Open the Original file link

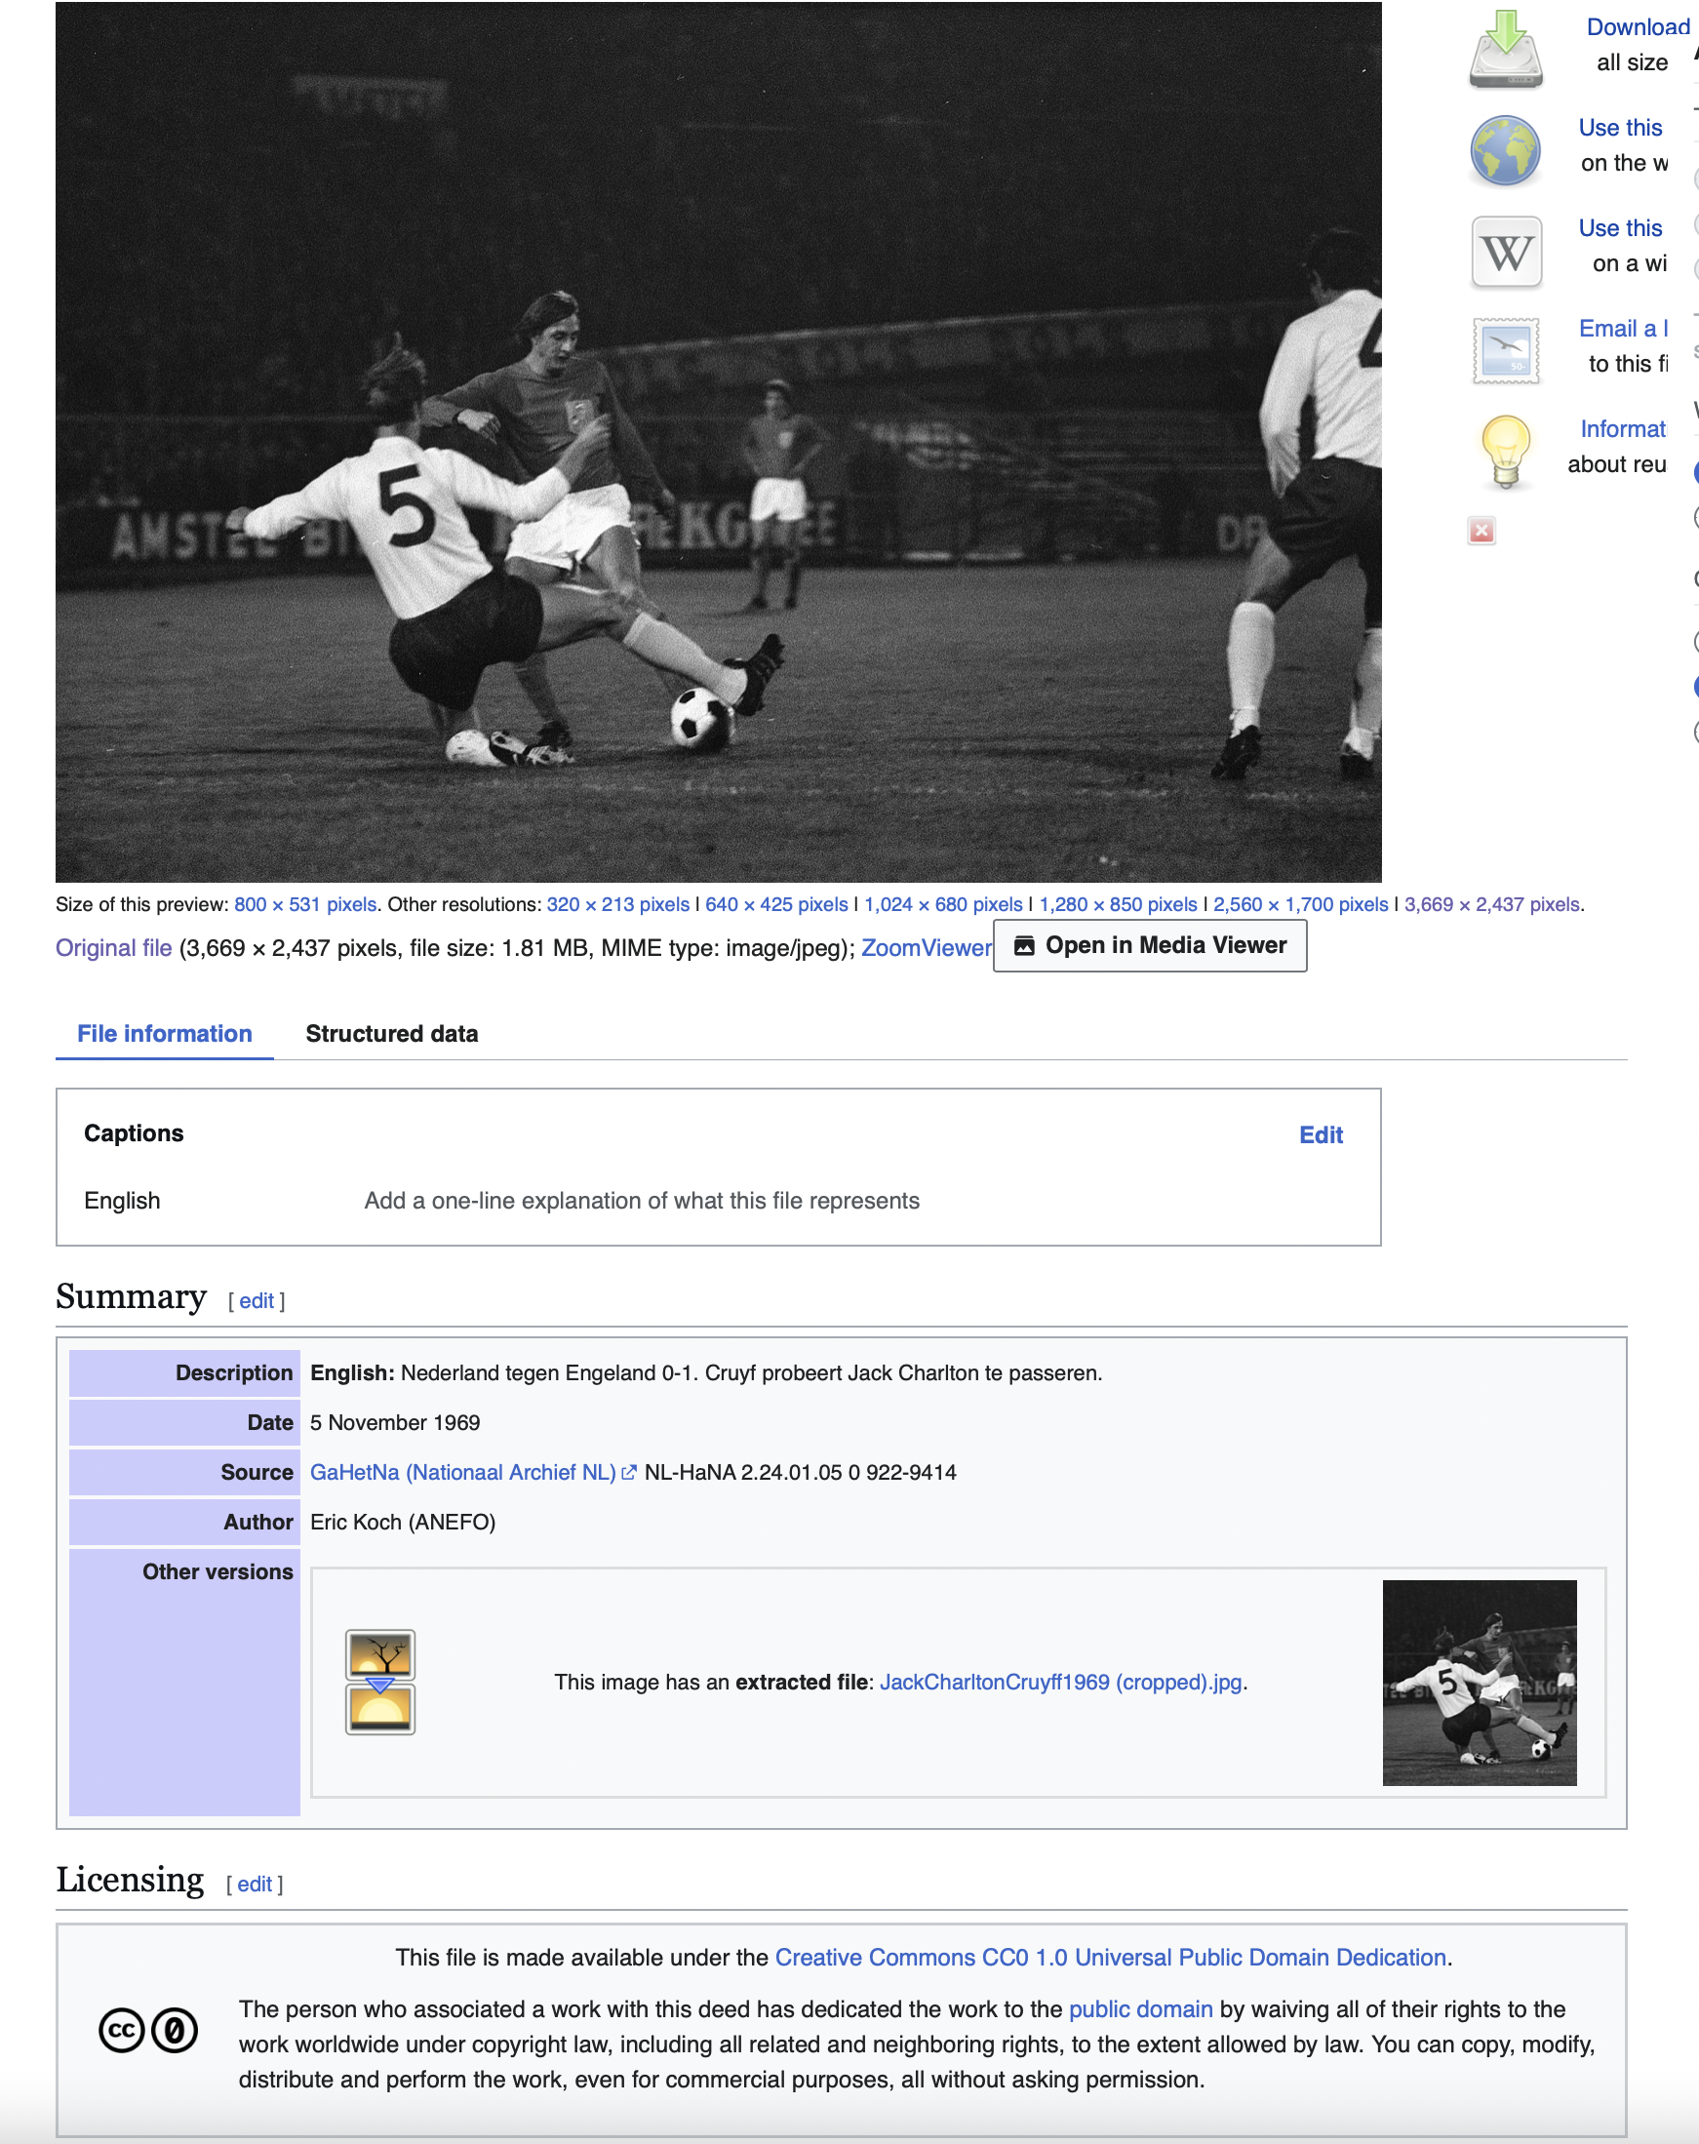coord(113,948)
